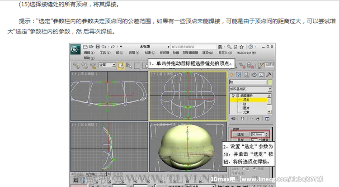The width and height of the screenshot is (339, 187).
Task: Open the 工具(T) menu
Action: tap(105, 53)
